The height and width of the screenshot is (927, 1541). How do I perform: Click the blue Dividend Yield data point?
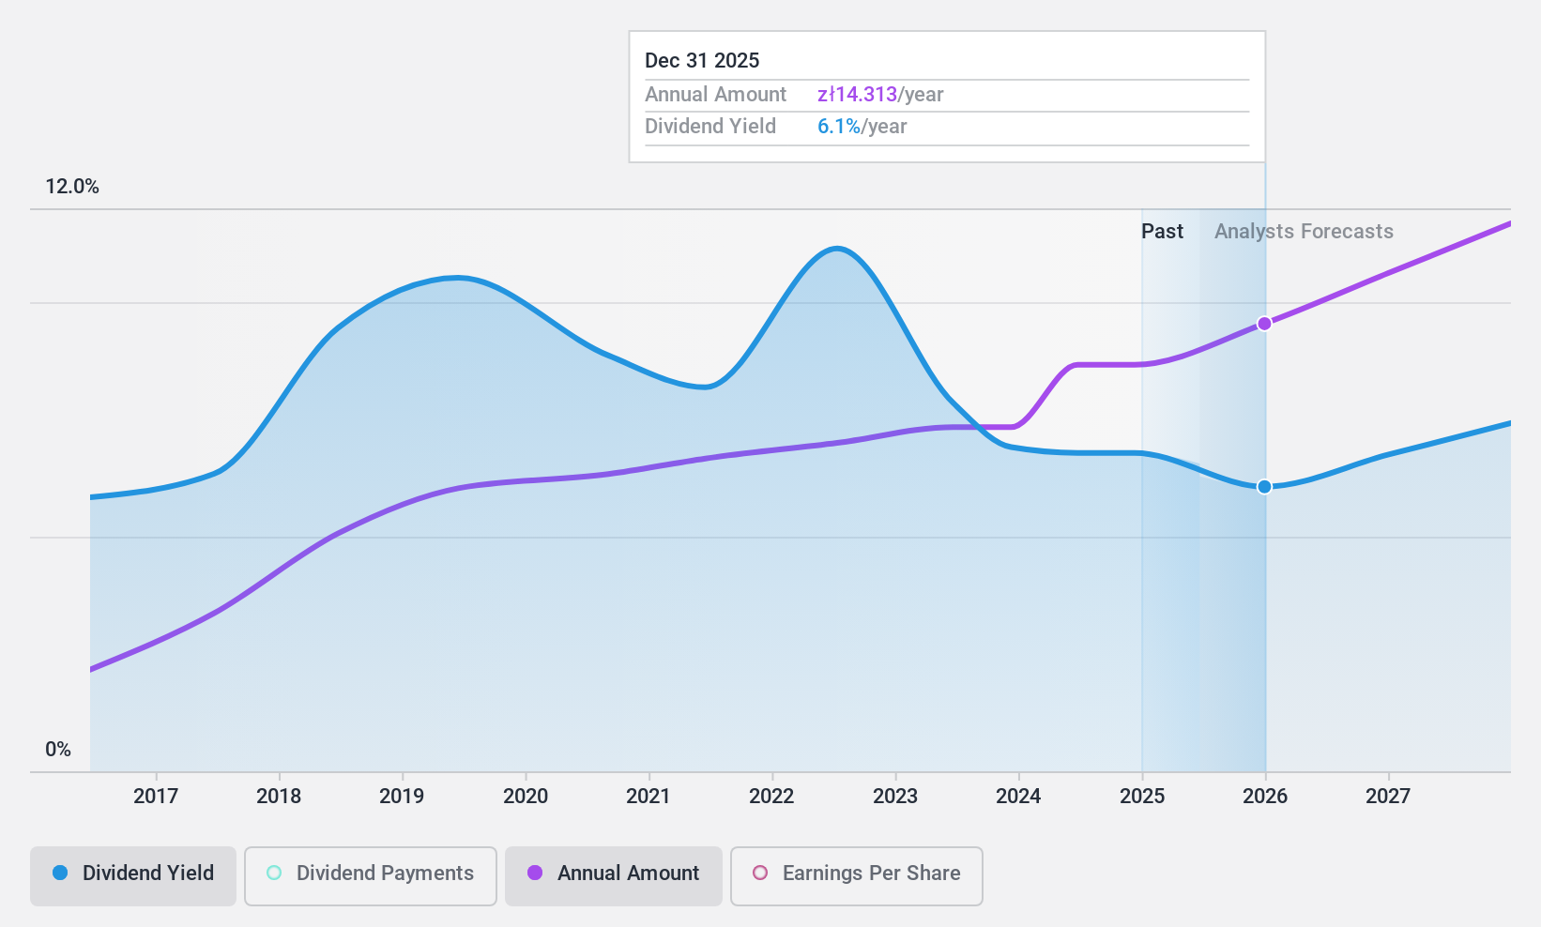tap(1264, 486)
